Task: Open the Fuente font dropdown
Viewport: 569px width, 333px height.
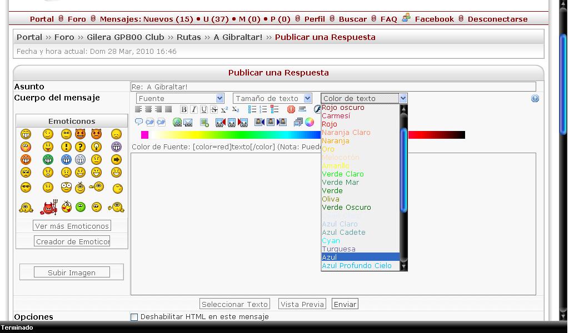Action: tap(181, 98)
